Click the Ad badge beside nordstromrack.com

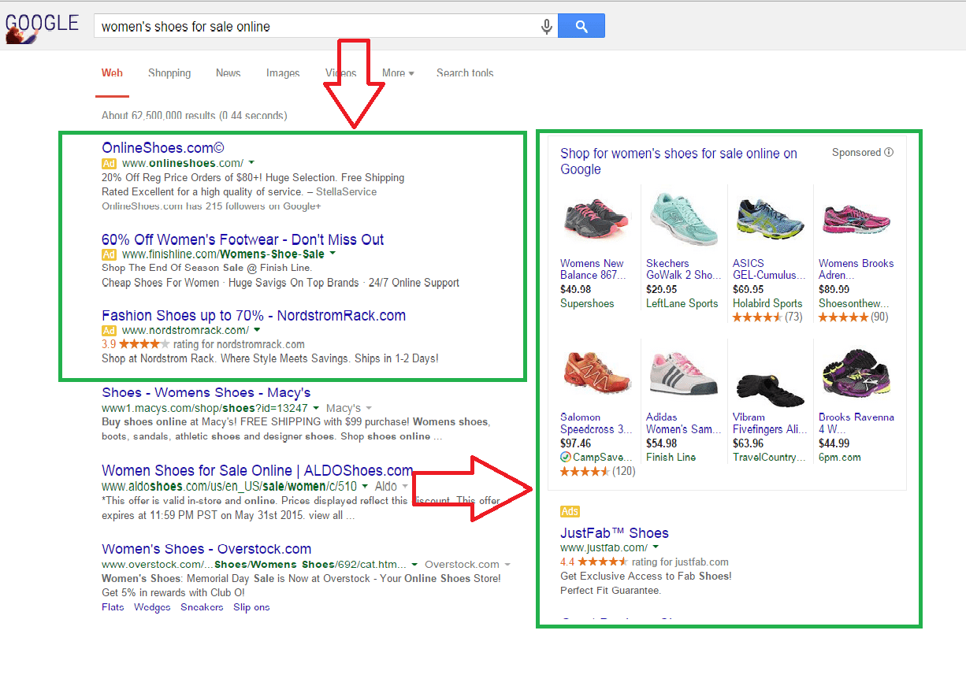click(x=109, y=330)
